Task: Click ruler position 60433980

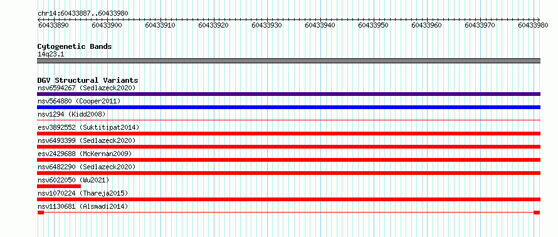Action: pyautogui.click(x=533, y=25)
